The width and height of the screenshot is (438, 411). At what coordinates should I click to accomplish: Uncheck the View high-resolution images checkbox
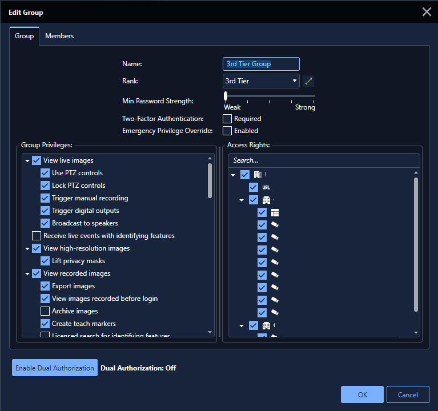point(37,248)
